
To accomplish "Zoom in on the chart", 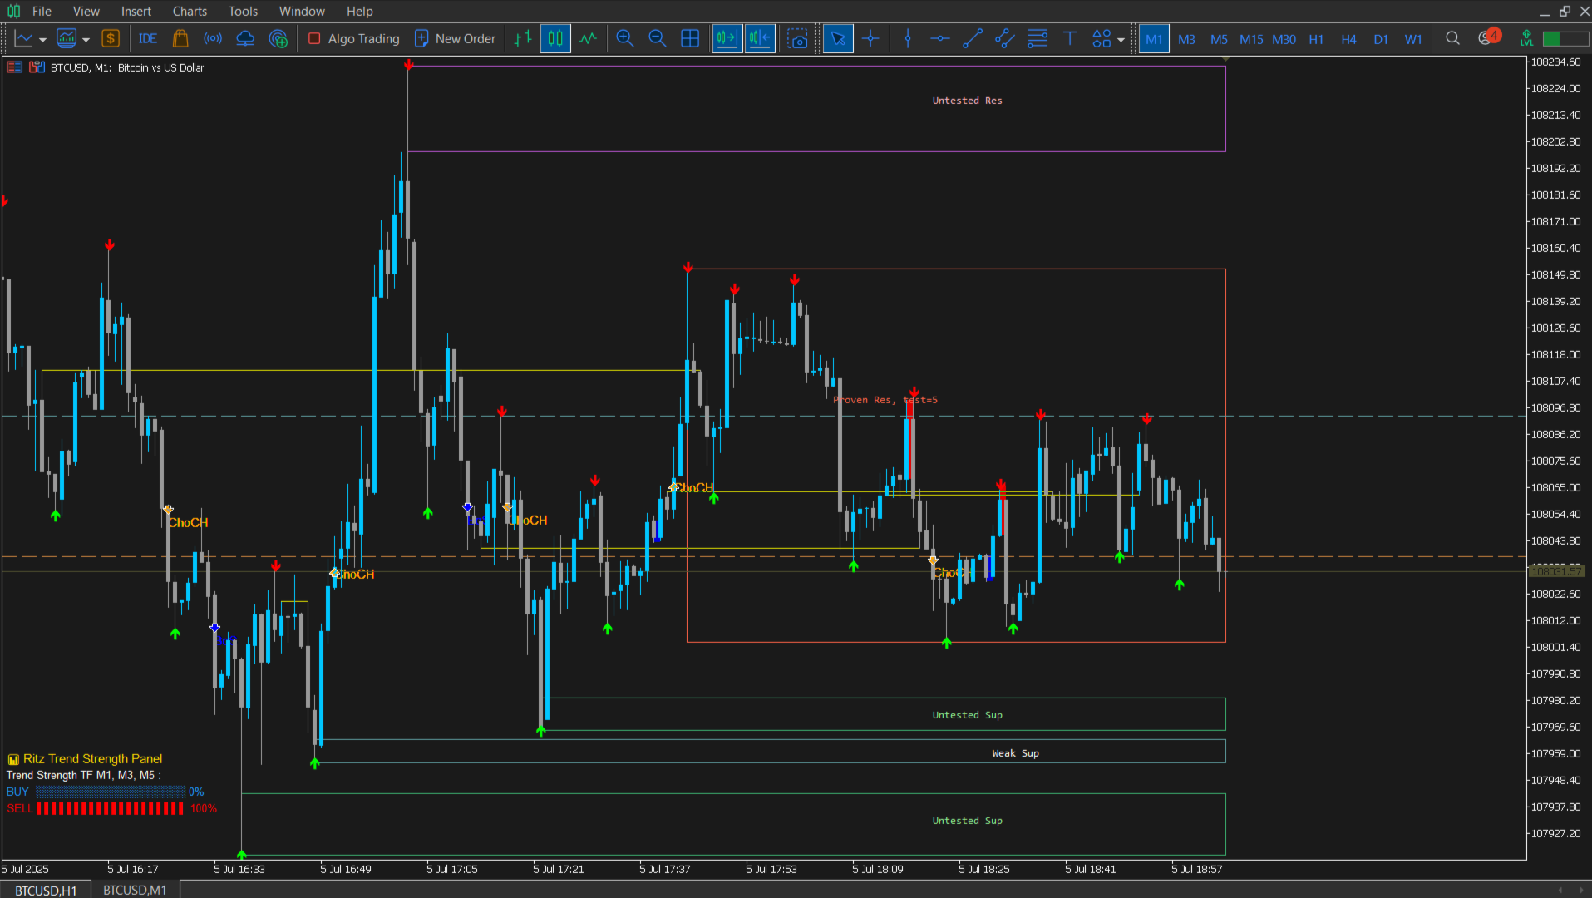I will [x=625, y=39].
